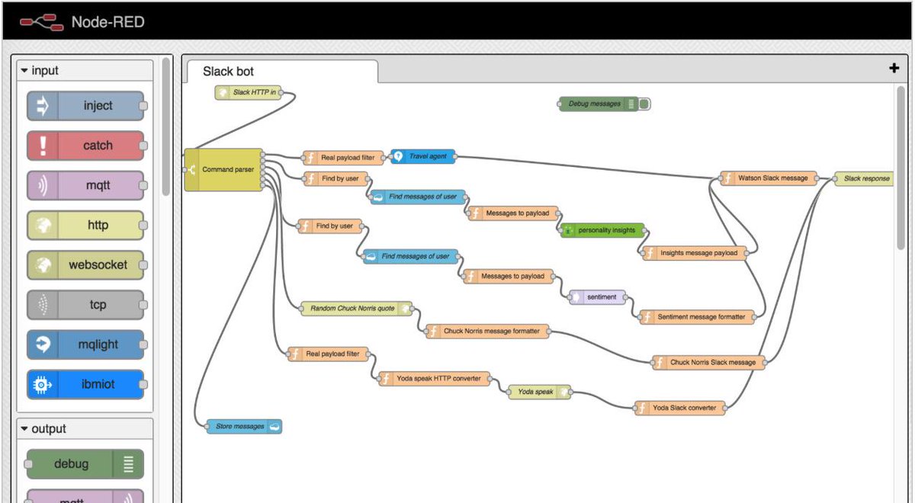The width and height of the screenshot is (915, 503).
Task: Select the Messages to payload node beside personality insights
Action: (x=513, y=213)
